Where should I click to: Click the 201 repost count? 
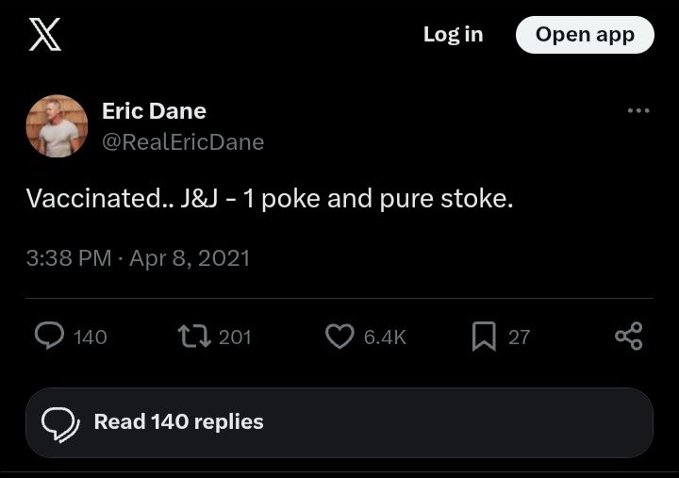click(235, 337)
